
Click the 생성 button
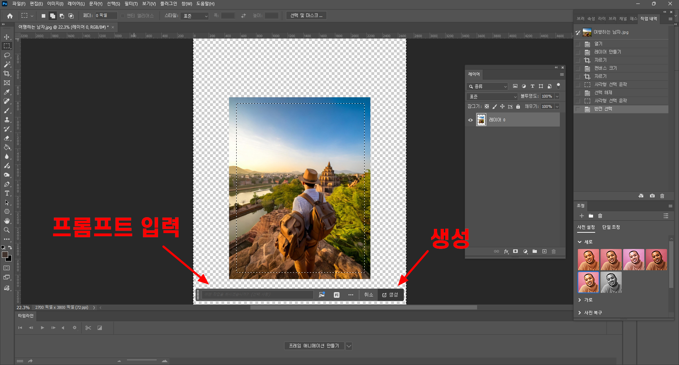(x=390, y=295)
